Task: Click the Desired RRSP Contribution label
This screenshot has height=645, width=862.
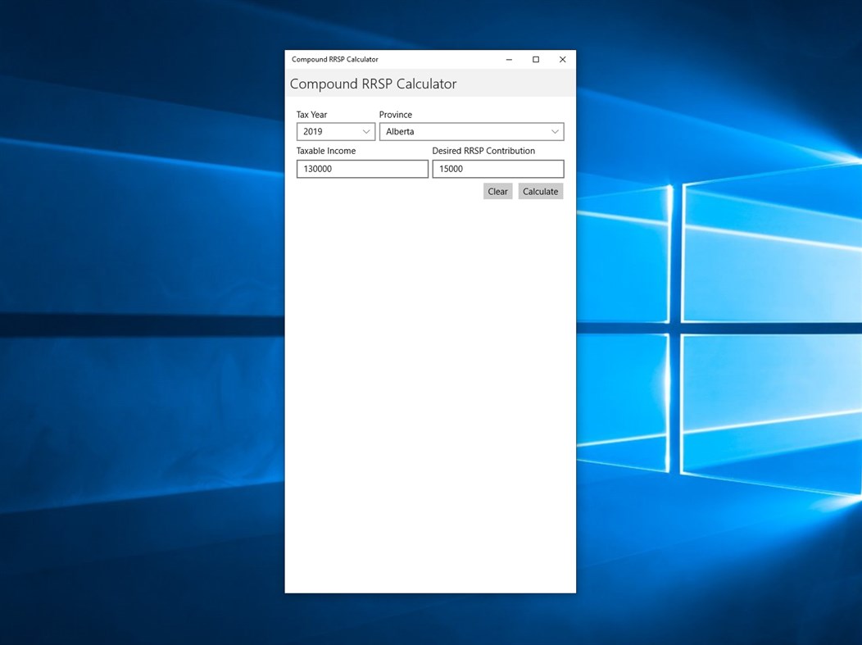Action: pos(483,151)
